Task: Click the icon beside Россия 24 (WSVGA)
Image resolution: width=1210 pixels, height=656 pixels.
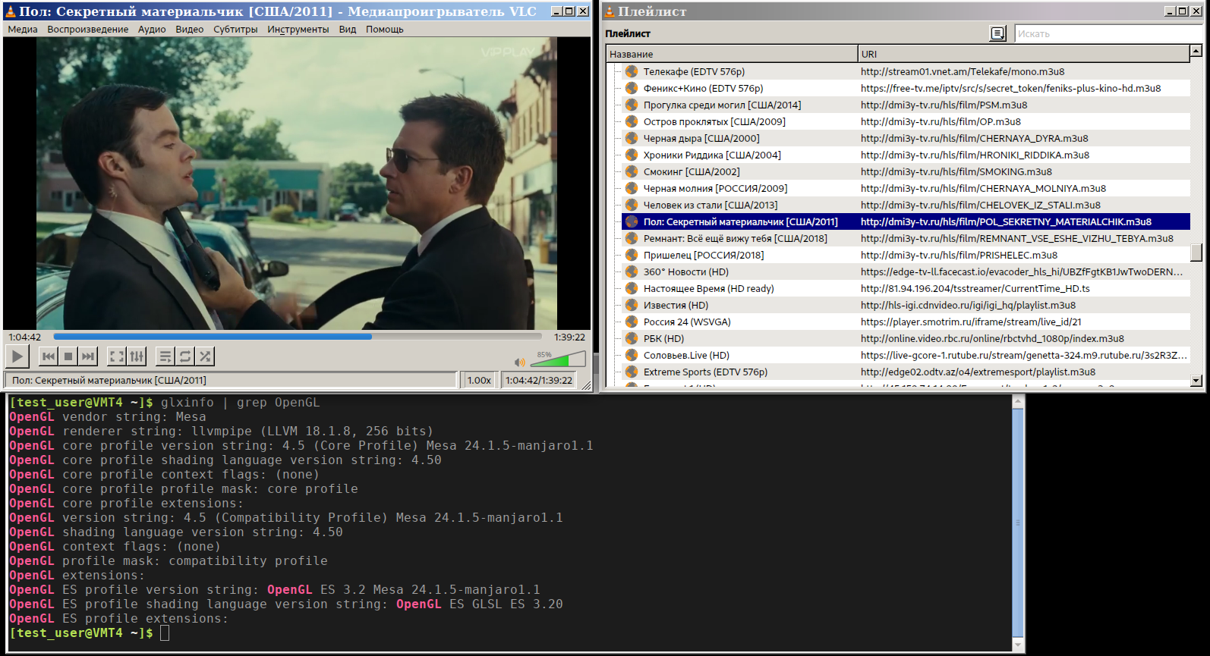Action: [x=632, y=322]
